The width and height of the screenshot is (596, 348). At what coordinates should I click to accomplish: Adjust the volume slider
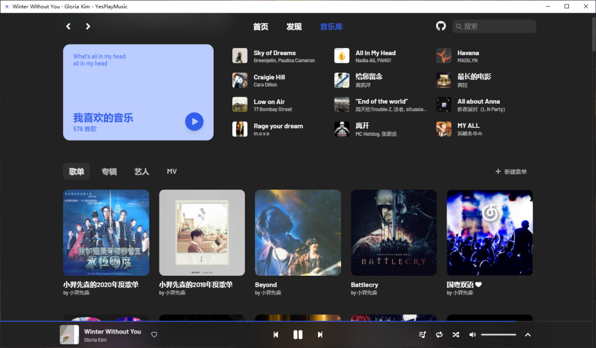pos(498,335)
